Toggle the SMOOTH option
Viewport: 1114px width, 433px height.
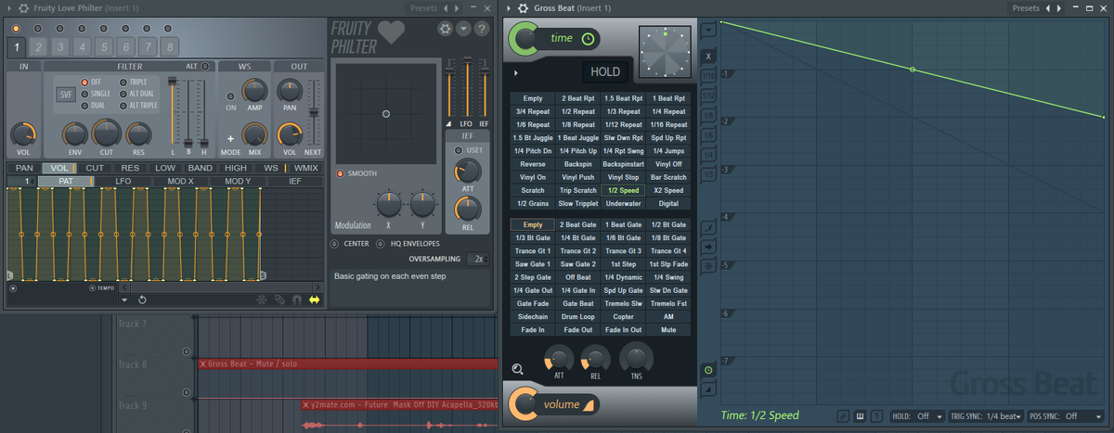click(341, 173)
